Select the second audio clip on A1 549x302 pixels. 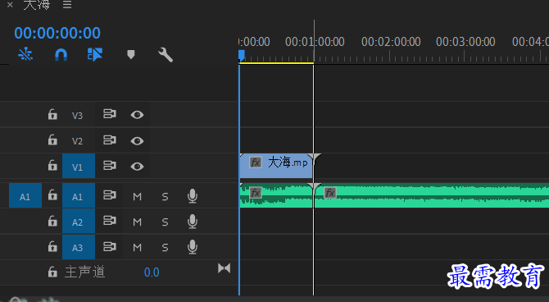(x=431, y=195)
